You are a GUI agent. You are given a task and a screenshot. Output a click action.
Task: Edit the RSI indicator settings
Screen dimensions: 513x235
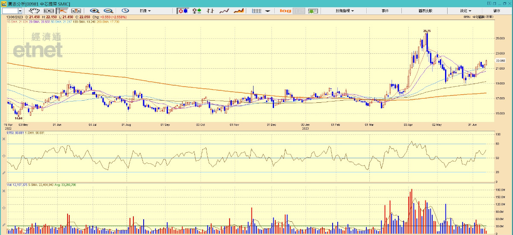pos(4,172)
